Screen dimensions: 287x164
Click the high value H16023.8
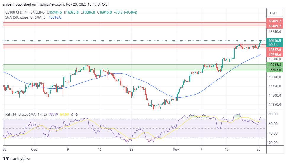click(71, 12)
